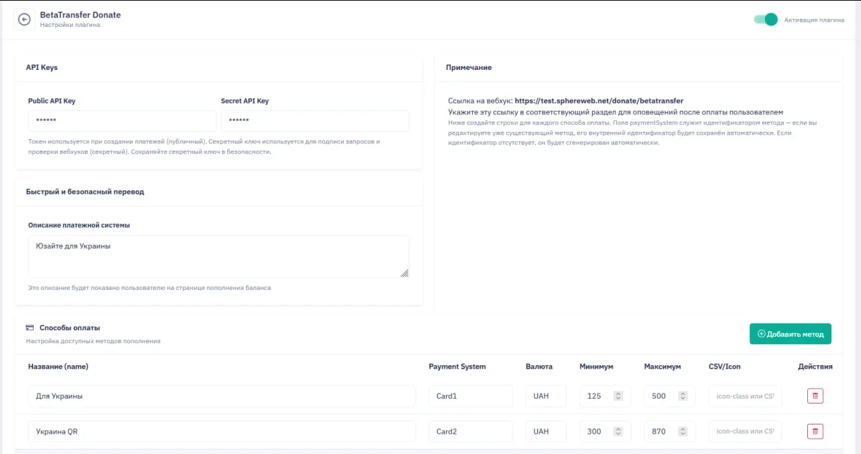Click the back arrow icon
The width and height of the screenshot is (861, 454).
[x=24, y=20]
